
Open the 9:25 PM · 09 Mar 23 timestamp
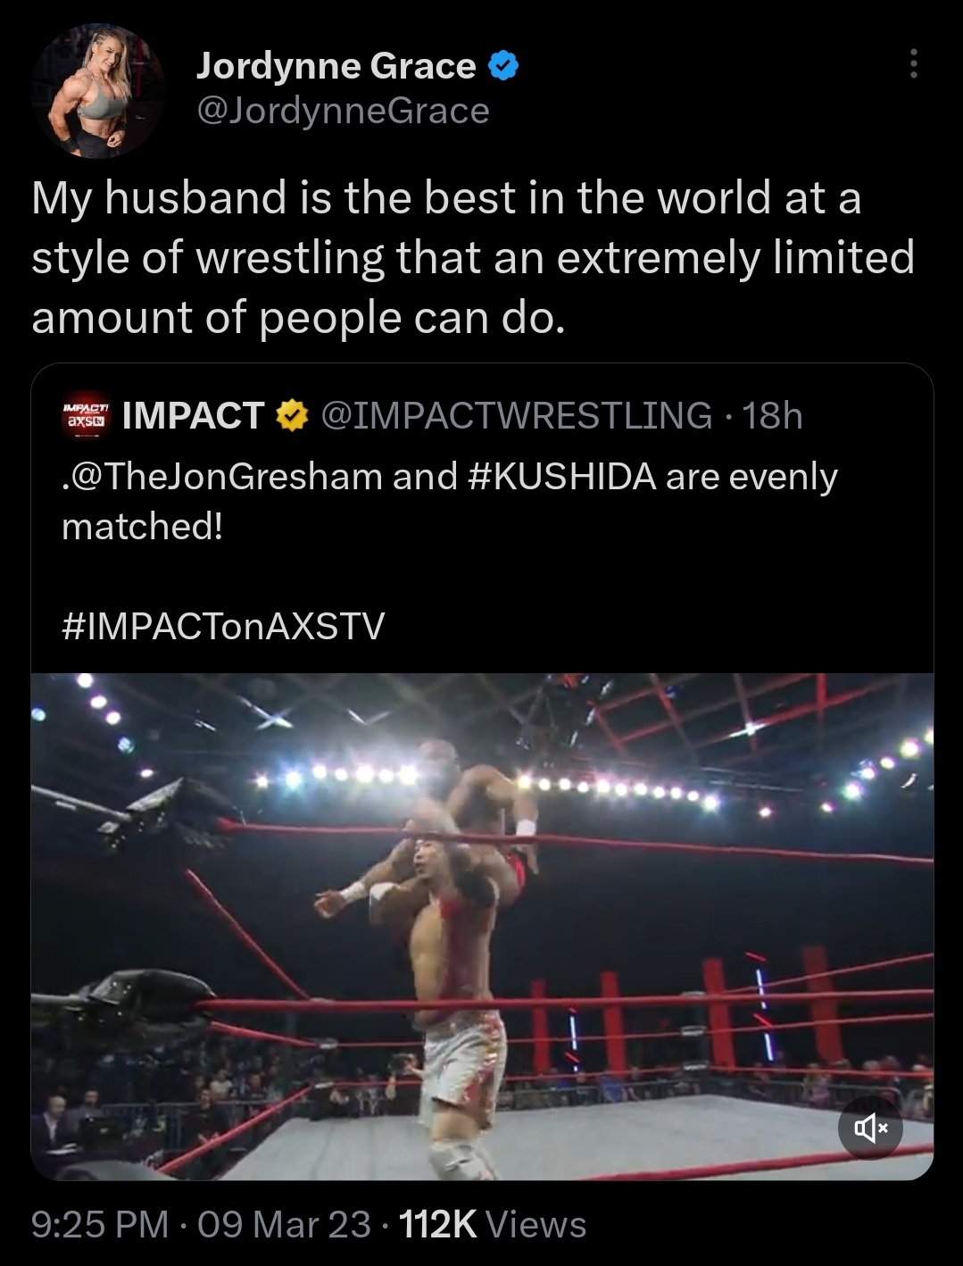coord(201,1224)
